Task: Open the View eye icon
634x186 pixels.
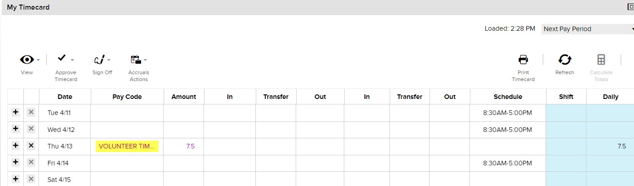Action: (x=27, y=60)
